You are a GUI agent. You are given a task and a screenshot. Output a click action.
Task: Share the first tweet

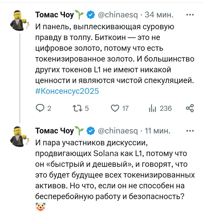click(190, 109)
